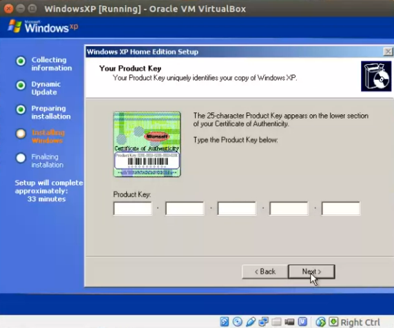Click the 'Type the Product Key below:' text
This screenshot has height=328, width=394.
point(236,140)
